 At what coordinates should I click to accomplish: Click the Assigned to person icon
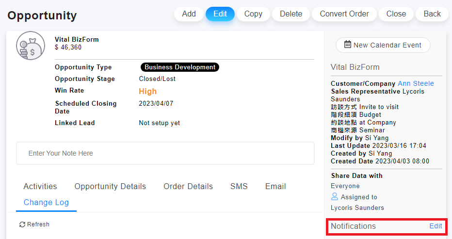[x=335, y=197]
